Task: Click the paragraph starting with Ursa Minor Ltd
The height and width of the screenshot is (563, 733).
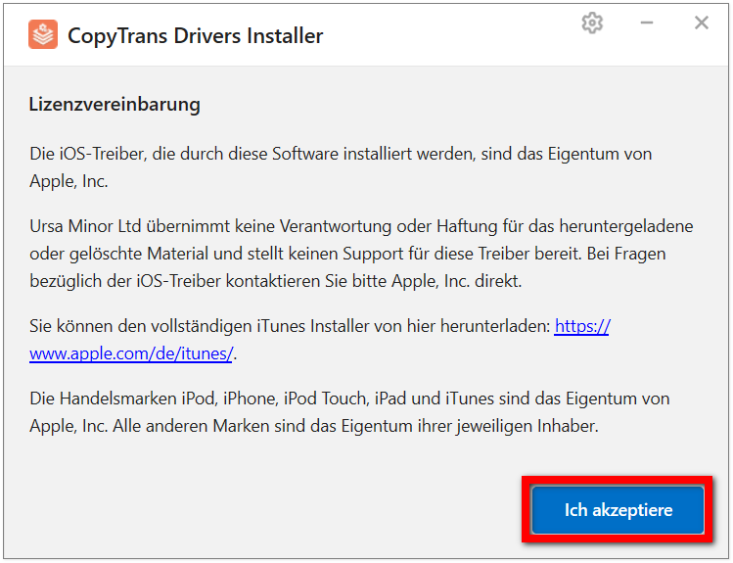Action: tap(361, 254)
